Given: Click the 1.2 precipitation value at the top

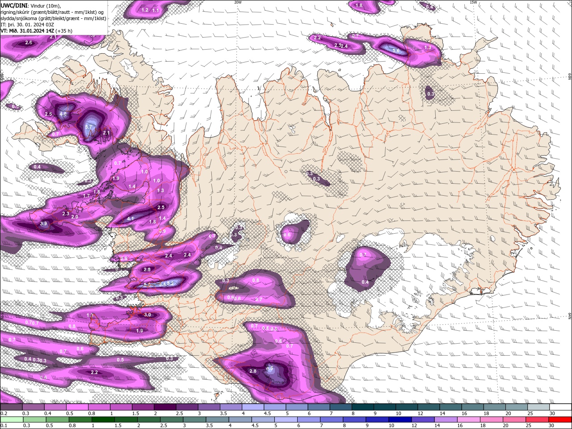Looking at the screenshot, I should pos(145,10).
